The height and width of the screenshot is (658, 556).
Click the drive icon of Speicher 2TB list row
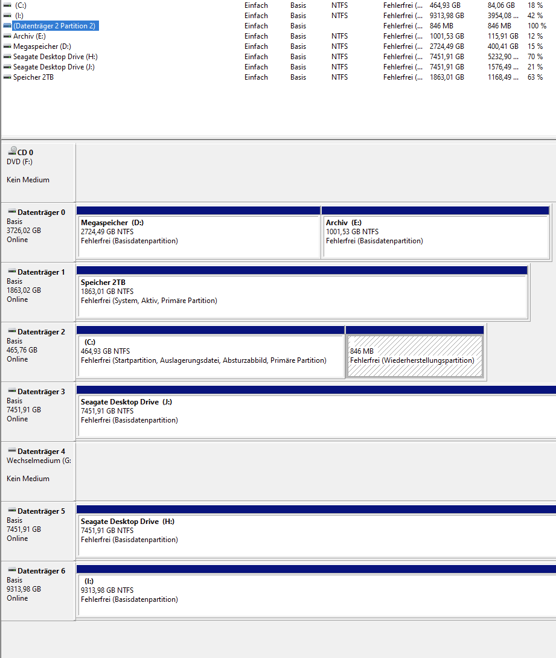pyautogui.click(x=7, y=77)
